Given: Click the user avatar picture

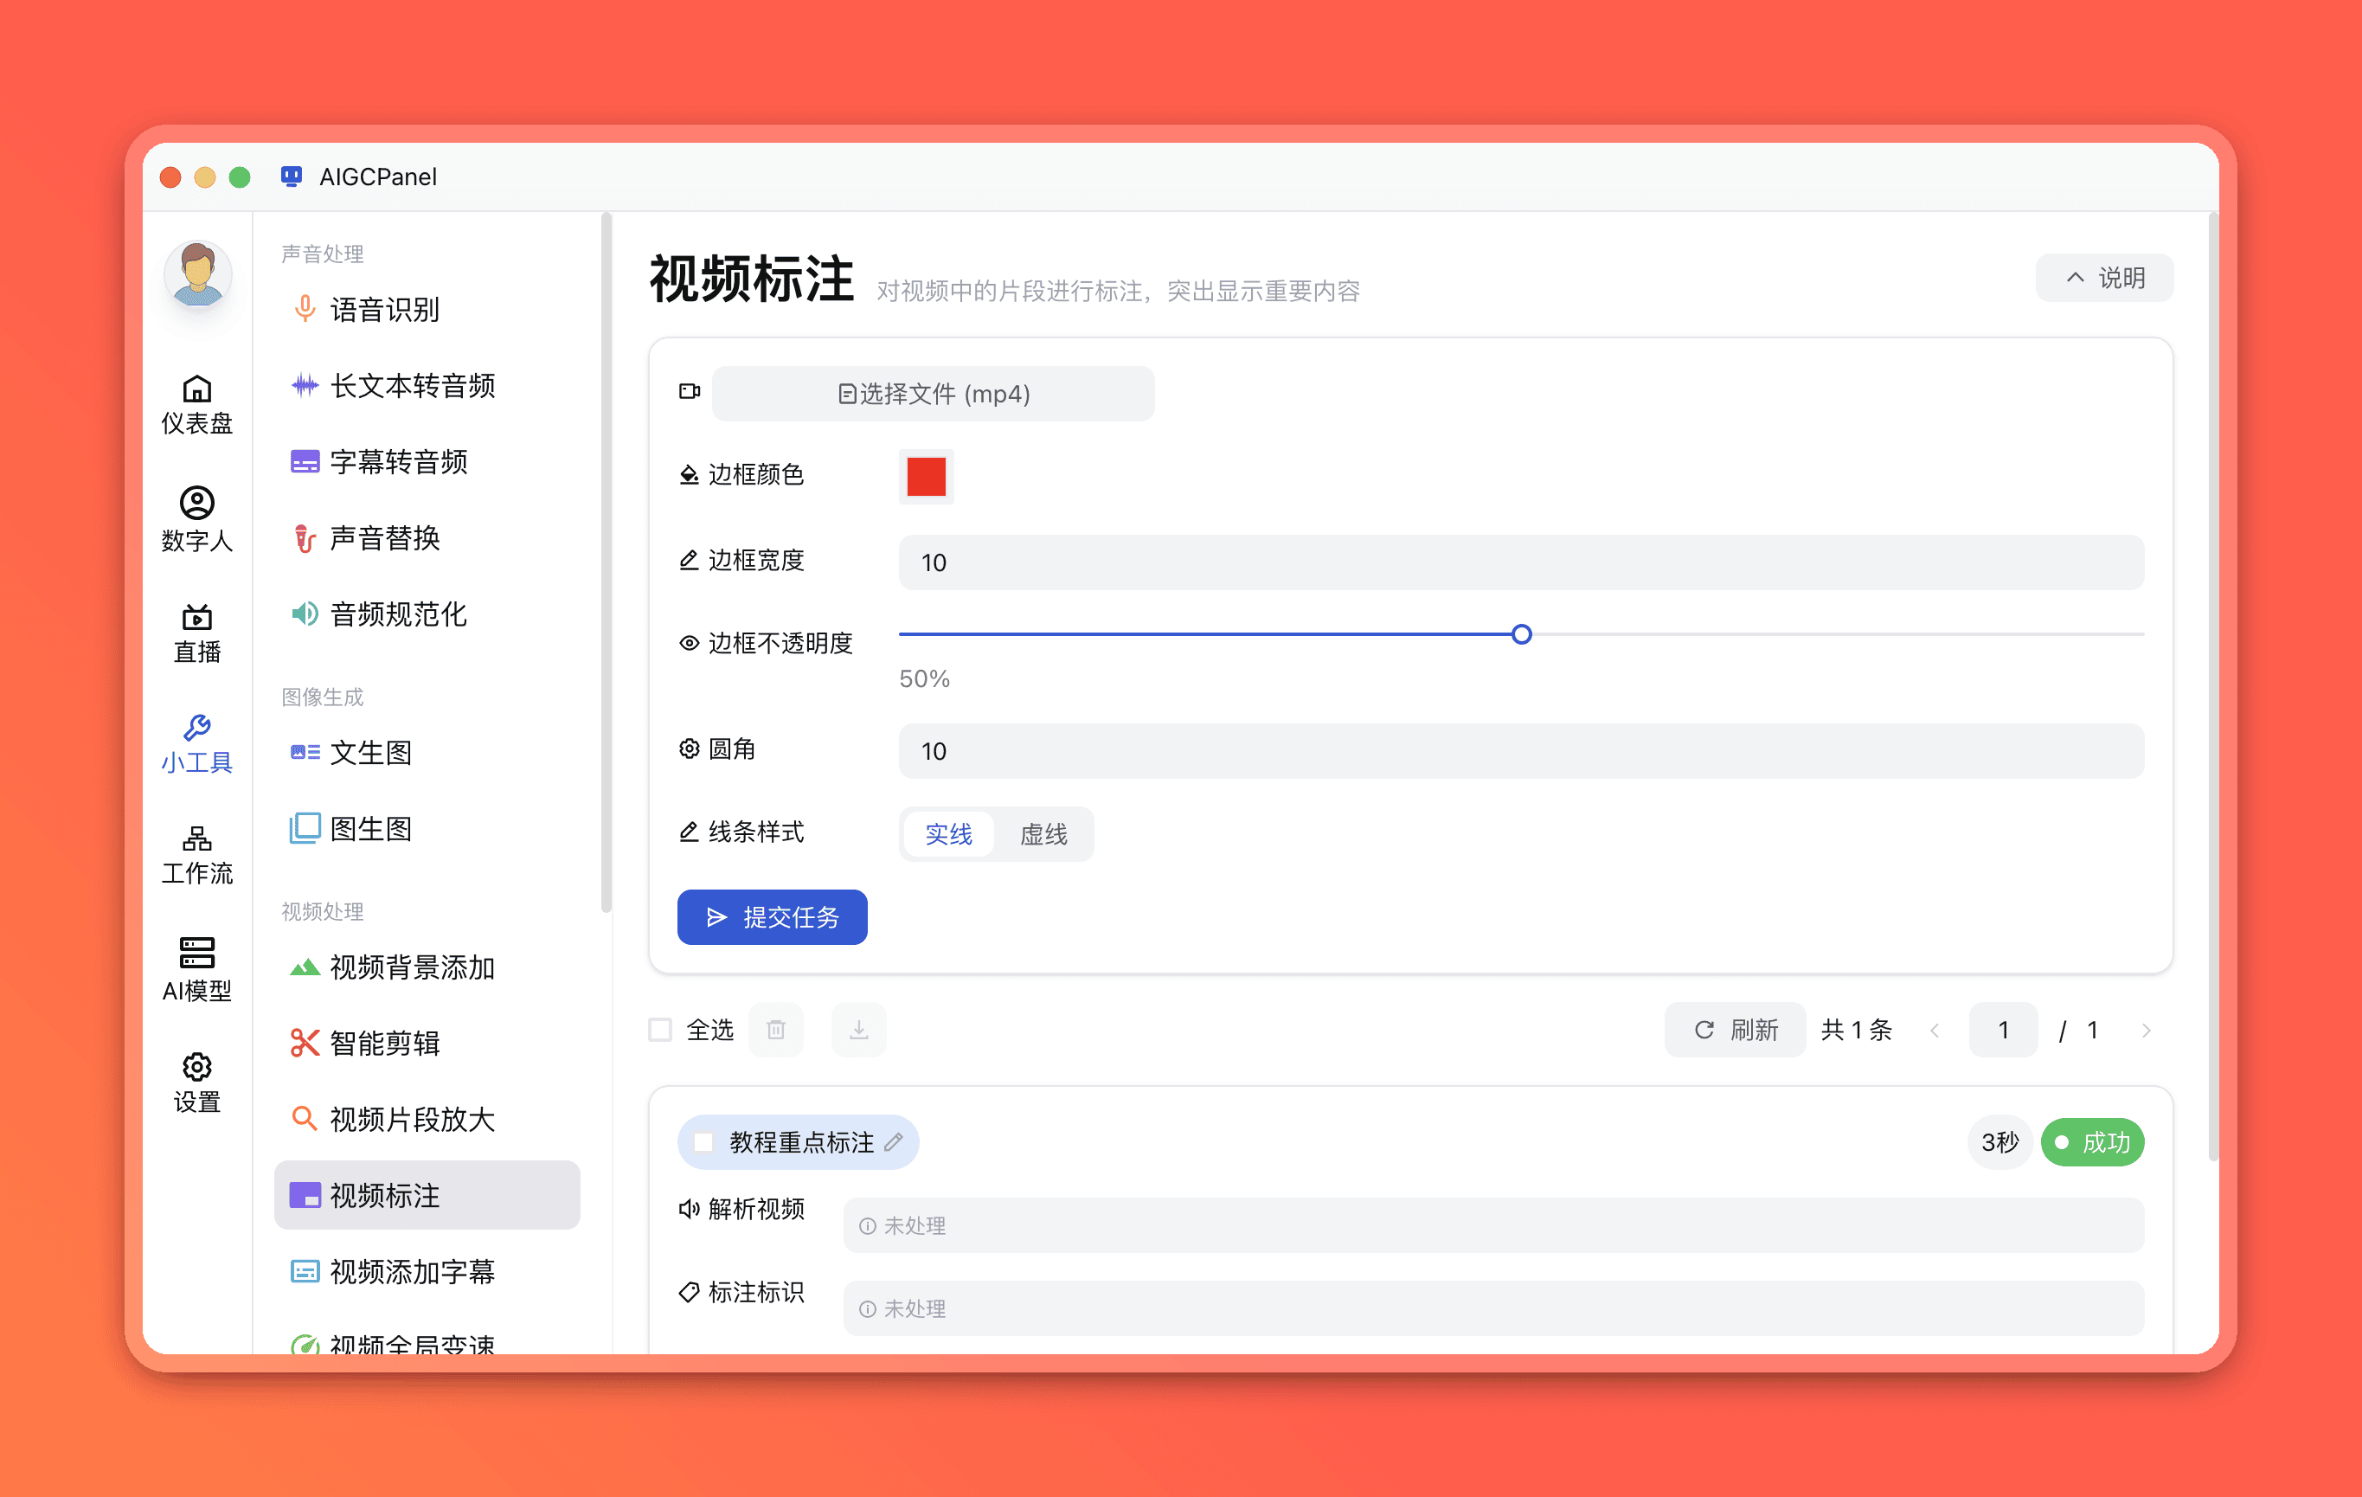Looking at the screenshot, I should (197, 274).
